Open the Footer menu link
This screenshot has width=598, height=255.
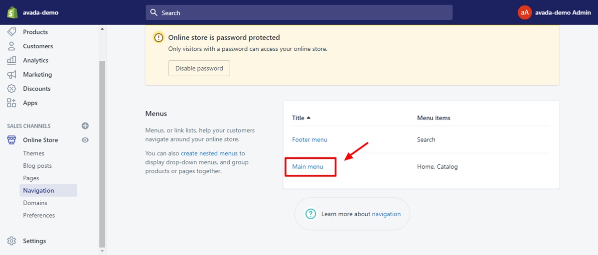309,139
